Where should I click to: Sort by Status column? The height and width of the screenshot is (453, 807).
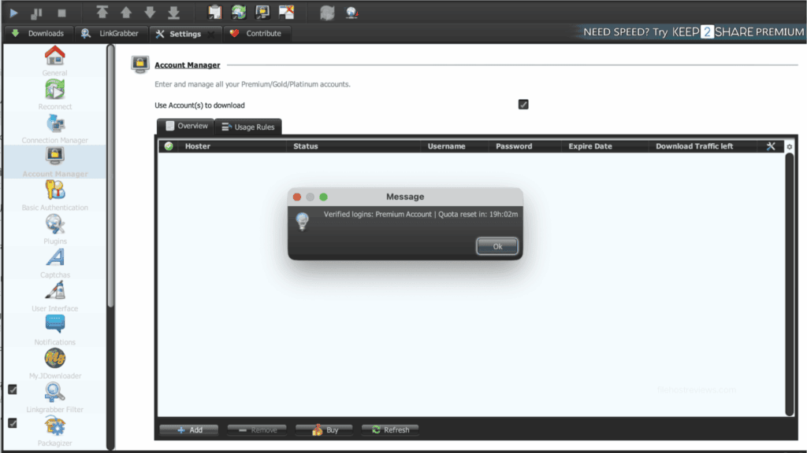[354, 146]
